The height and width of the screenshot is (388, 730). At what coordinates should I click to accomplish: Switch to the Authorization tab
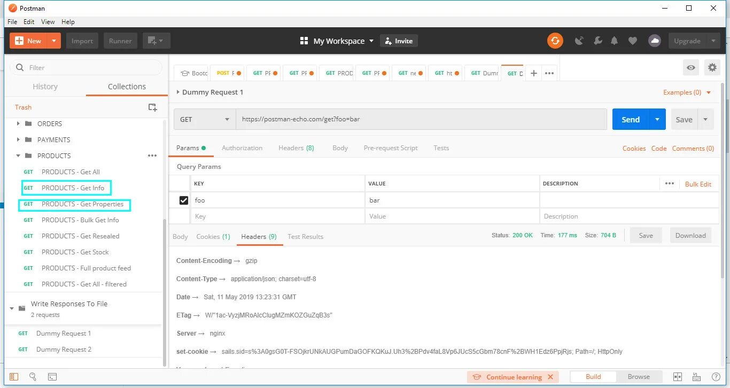242,148
